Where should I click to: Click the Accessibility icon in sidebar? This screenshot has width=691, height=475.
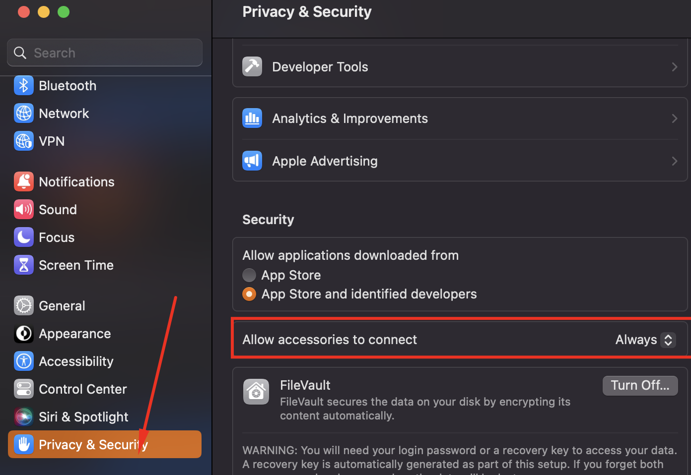tap(23, 361)
